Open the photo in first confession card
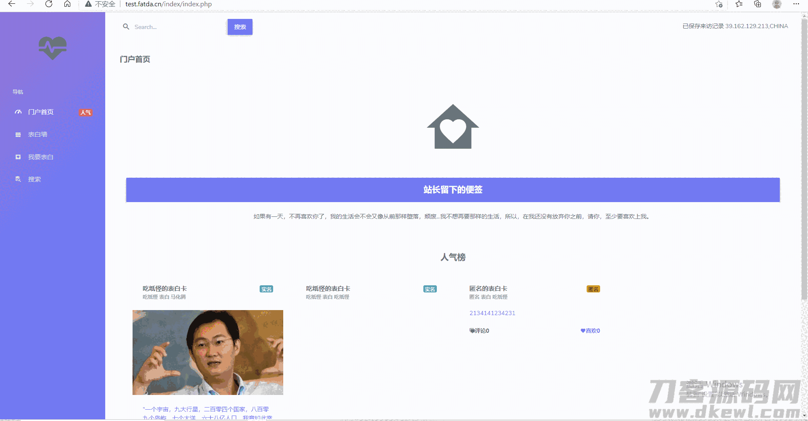This screenshot has width=808, height=421. click(x=208, y=352)
